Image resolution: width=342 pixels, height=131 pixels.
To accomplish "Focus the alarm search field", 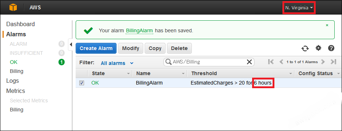I will 209,62.
